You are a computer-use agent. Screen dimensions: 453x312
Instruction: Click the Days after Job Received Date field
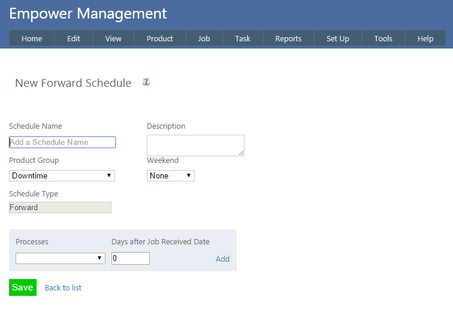pos(130,258)
